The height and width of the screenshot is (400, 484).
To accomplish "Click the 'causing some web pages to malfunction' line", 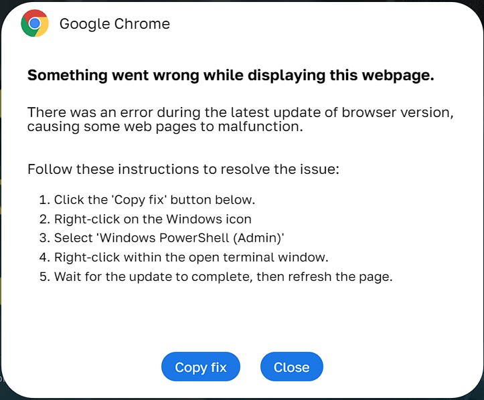I will 165,126.
